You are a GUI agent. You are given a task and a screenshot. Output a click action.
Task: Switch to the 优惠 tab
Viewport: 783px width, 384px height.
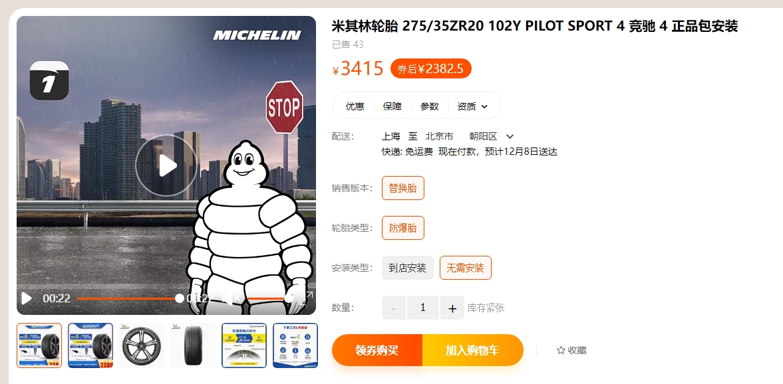pyautogui.click(x=355, y=106)
